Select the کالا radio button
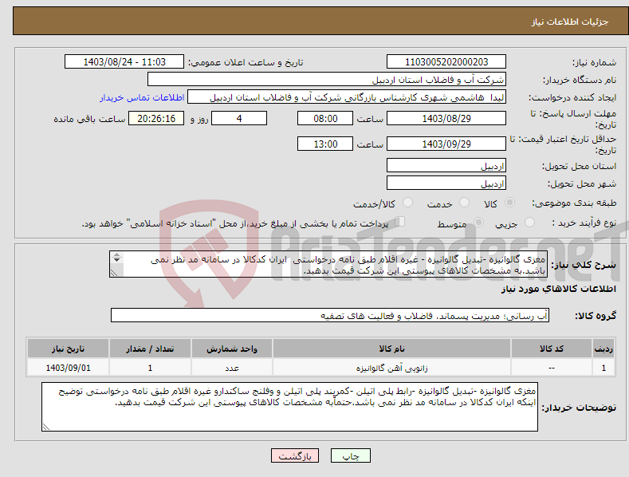Image resolution: width=629 pixels, height=477 pixels. (510, 203)
